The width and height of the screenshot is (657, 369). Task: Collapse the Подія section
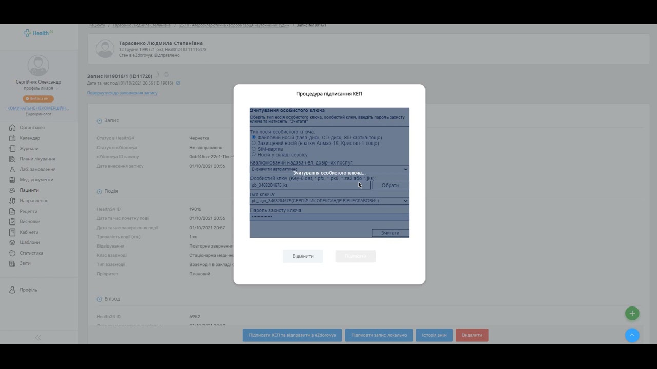coord(100,191)
